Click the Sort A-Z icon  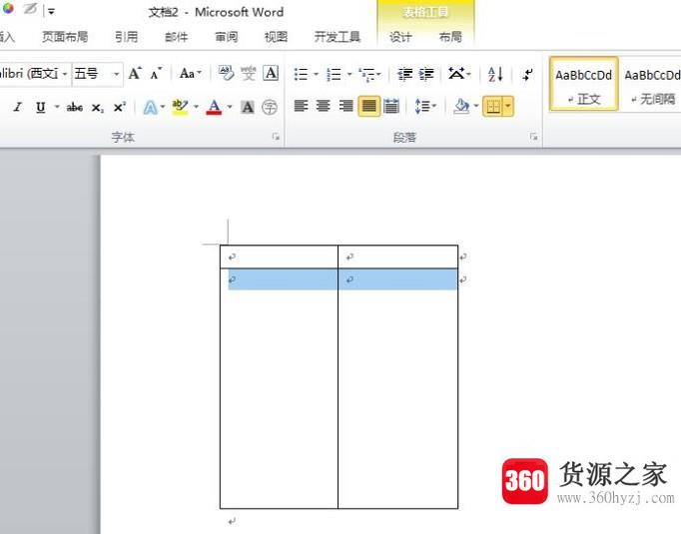(x=495, y=74)
